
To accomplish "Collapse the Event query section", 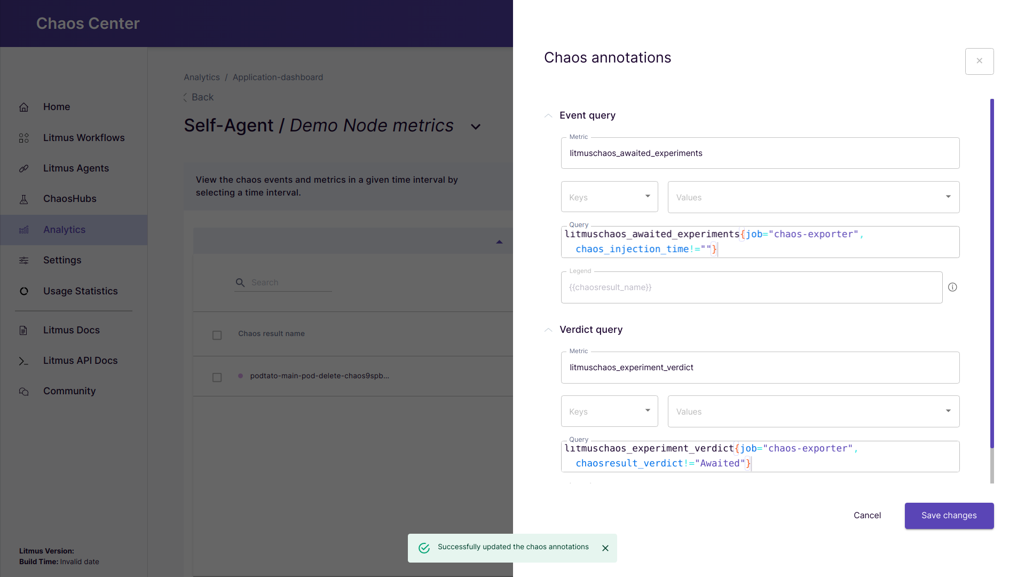I will point(548,116).
